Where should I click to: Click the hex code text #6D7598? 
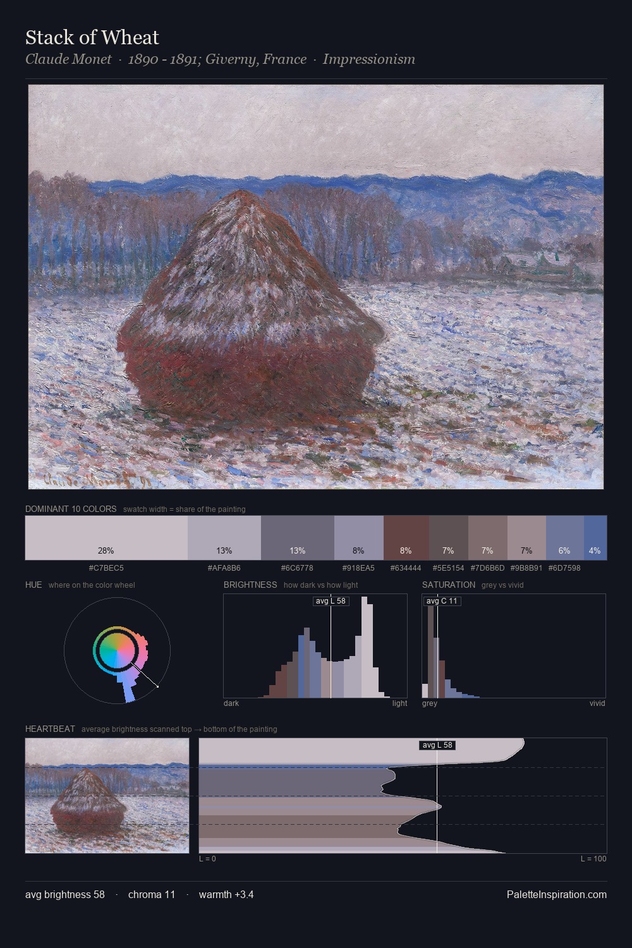tap(564, 568)
